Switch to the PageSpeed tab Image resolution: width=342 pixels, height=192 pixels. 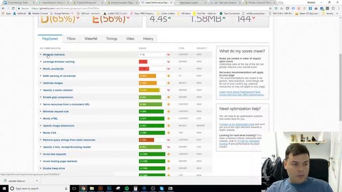(x=50, y=39)
